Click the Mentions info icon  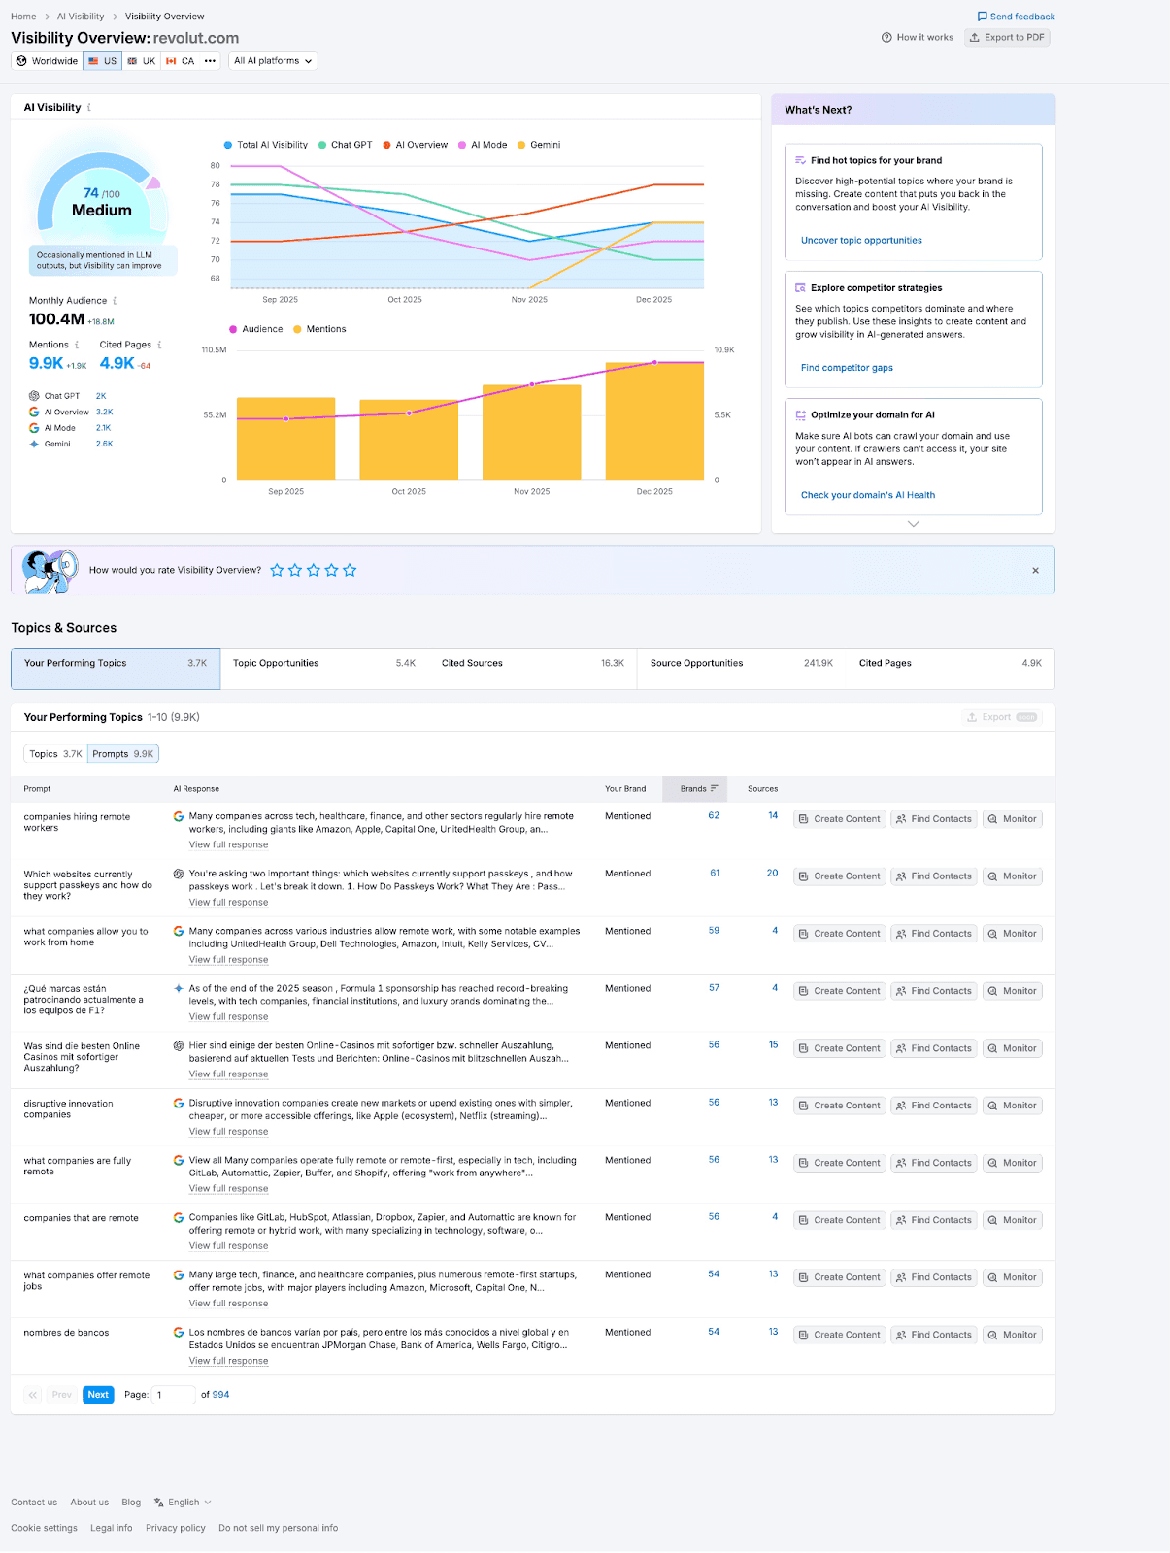(77, 345)
